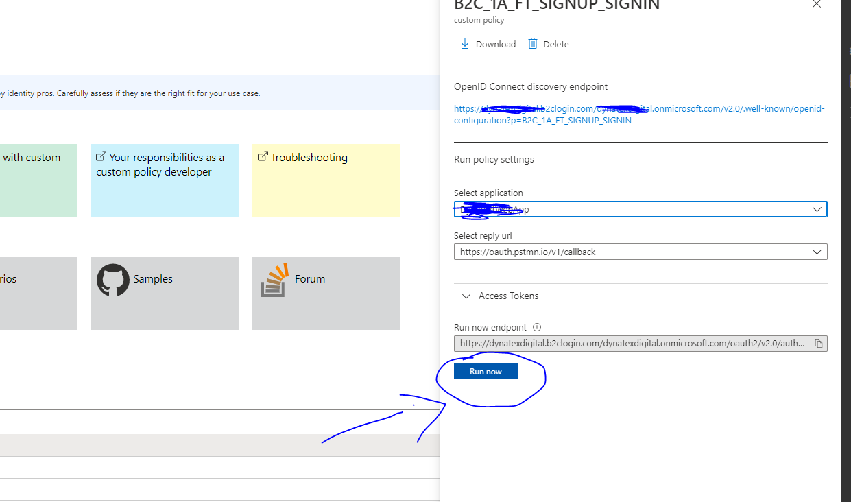Click the Samples tile label
This screenshot has height=502, width=851.
[x=153, y=279]
